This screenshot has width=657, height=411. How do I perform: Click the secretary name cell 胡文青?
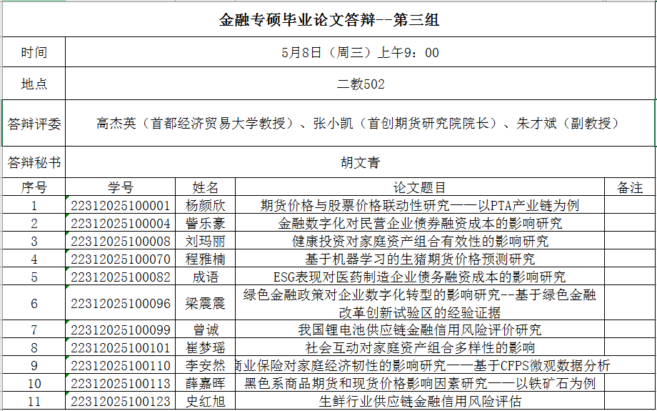pyautogui.click(x=360, y=162)
